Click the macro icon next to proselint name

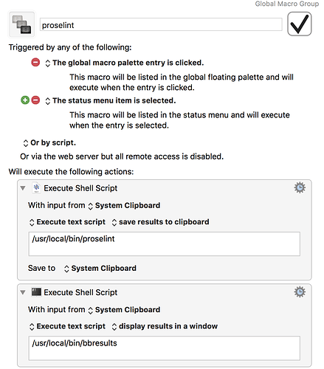tap(21, 24)
